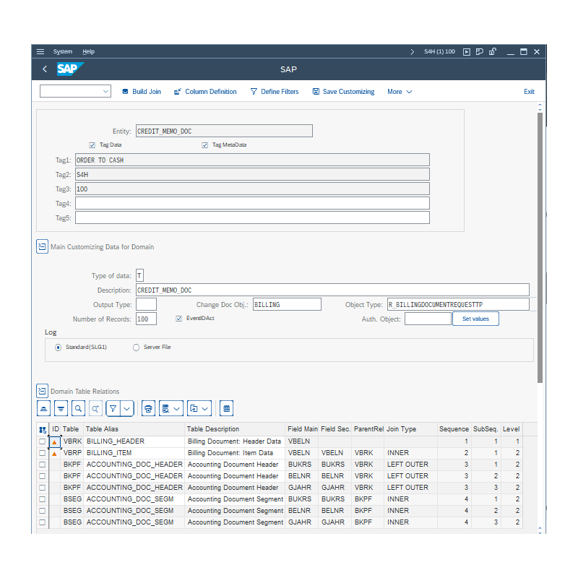Click the Exit link
Screen dimensions: 578x578
(529, 92)
